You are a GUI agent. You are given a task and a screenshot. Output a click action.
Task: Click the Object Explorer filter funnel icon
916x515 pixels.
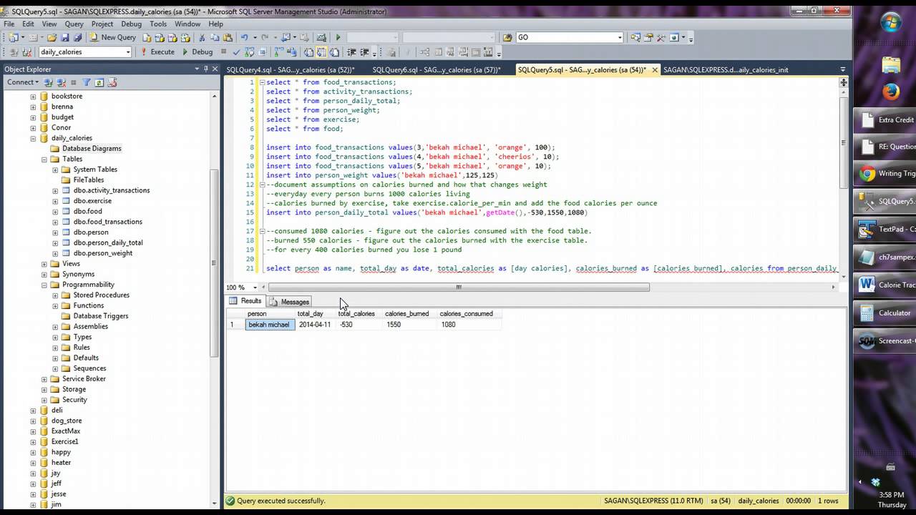coord(87,82)
